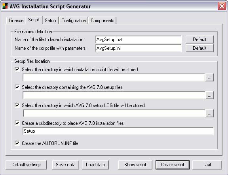Click the AVG logo icon in title bar
The image size is (228, 175).
(x=5, y=6)
